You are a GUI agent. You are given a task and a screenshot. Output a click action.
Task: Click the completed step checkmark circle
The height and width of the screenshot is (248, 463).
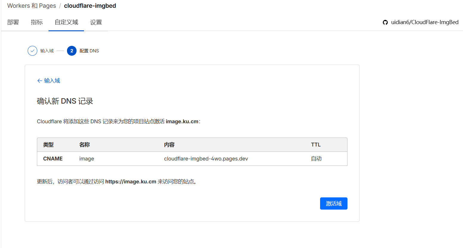[x=32, y=51]
